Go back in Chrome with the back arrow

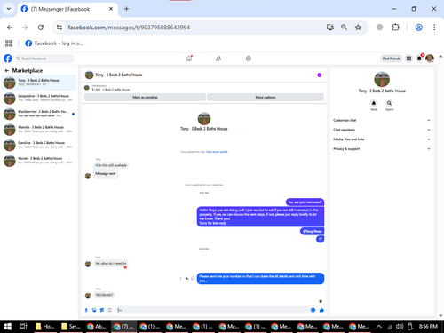pyautogui.click(x=10, y=28)
